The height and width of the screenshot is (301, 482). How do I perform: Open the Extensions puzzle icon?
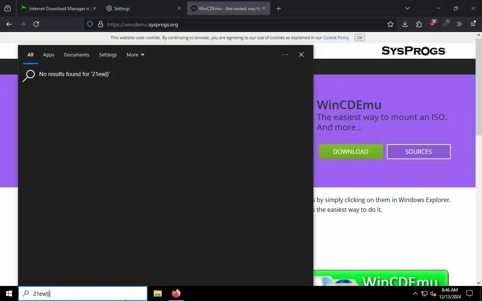pyautogui.click(x=419, y=24)
